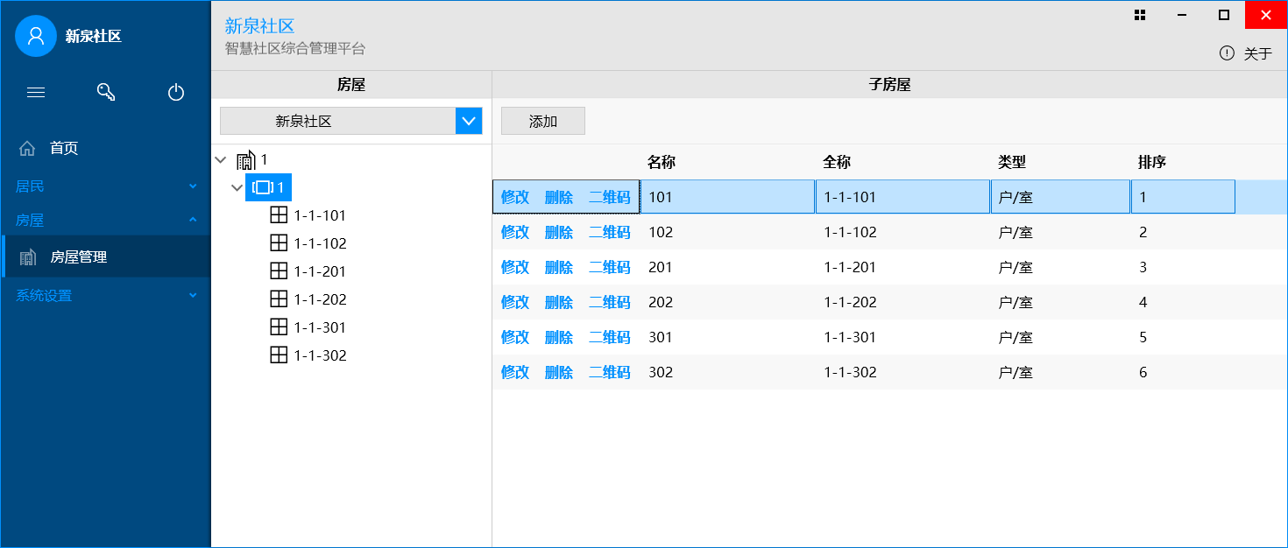Select the window icon for room 1-1-201
Image resolution: width=1288 pixels, height=548 pixels.
pos(279,271)
